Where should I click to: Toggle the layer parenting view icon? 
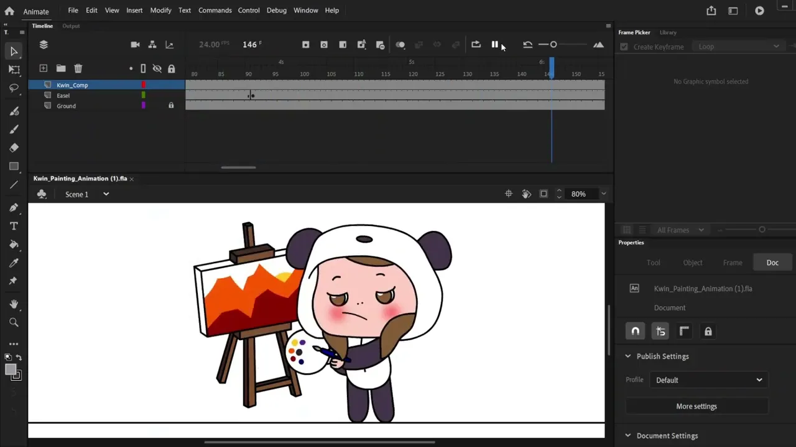pos(152,45)
